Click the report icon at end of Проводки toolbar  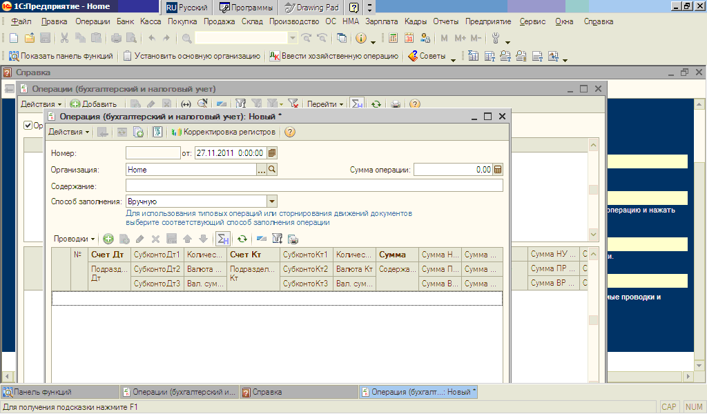tap(293, 239)
